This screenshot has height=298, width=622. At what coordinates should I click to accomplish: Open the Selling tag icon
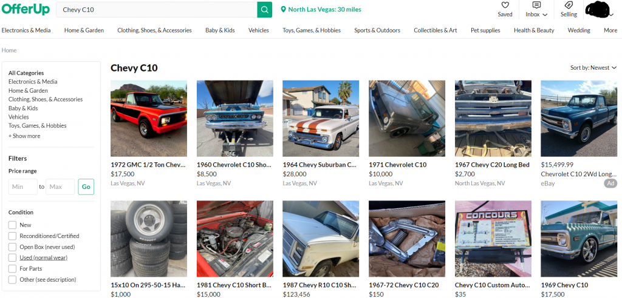point(569,5)
